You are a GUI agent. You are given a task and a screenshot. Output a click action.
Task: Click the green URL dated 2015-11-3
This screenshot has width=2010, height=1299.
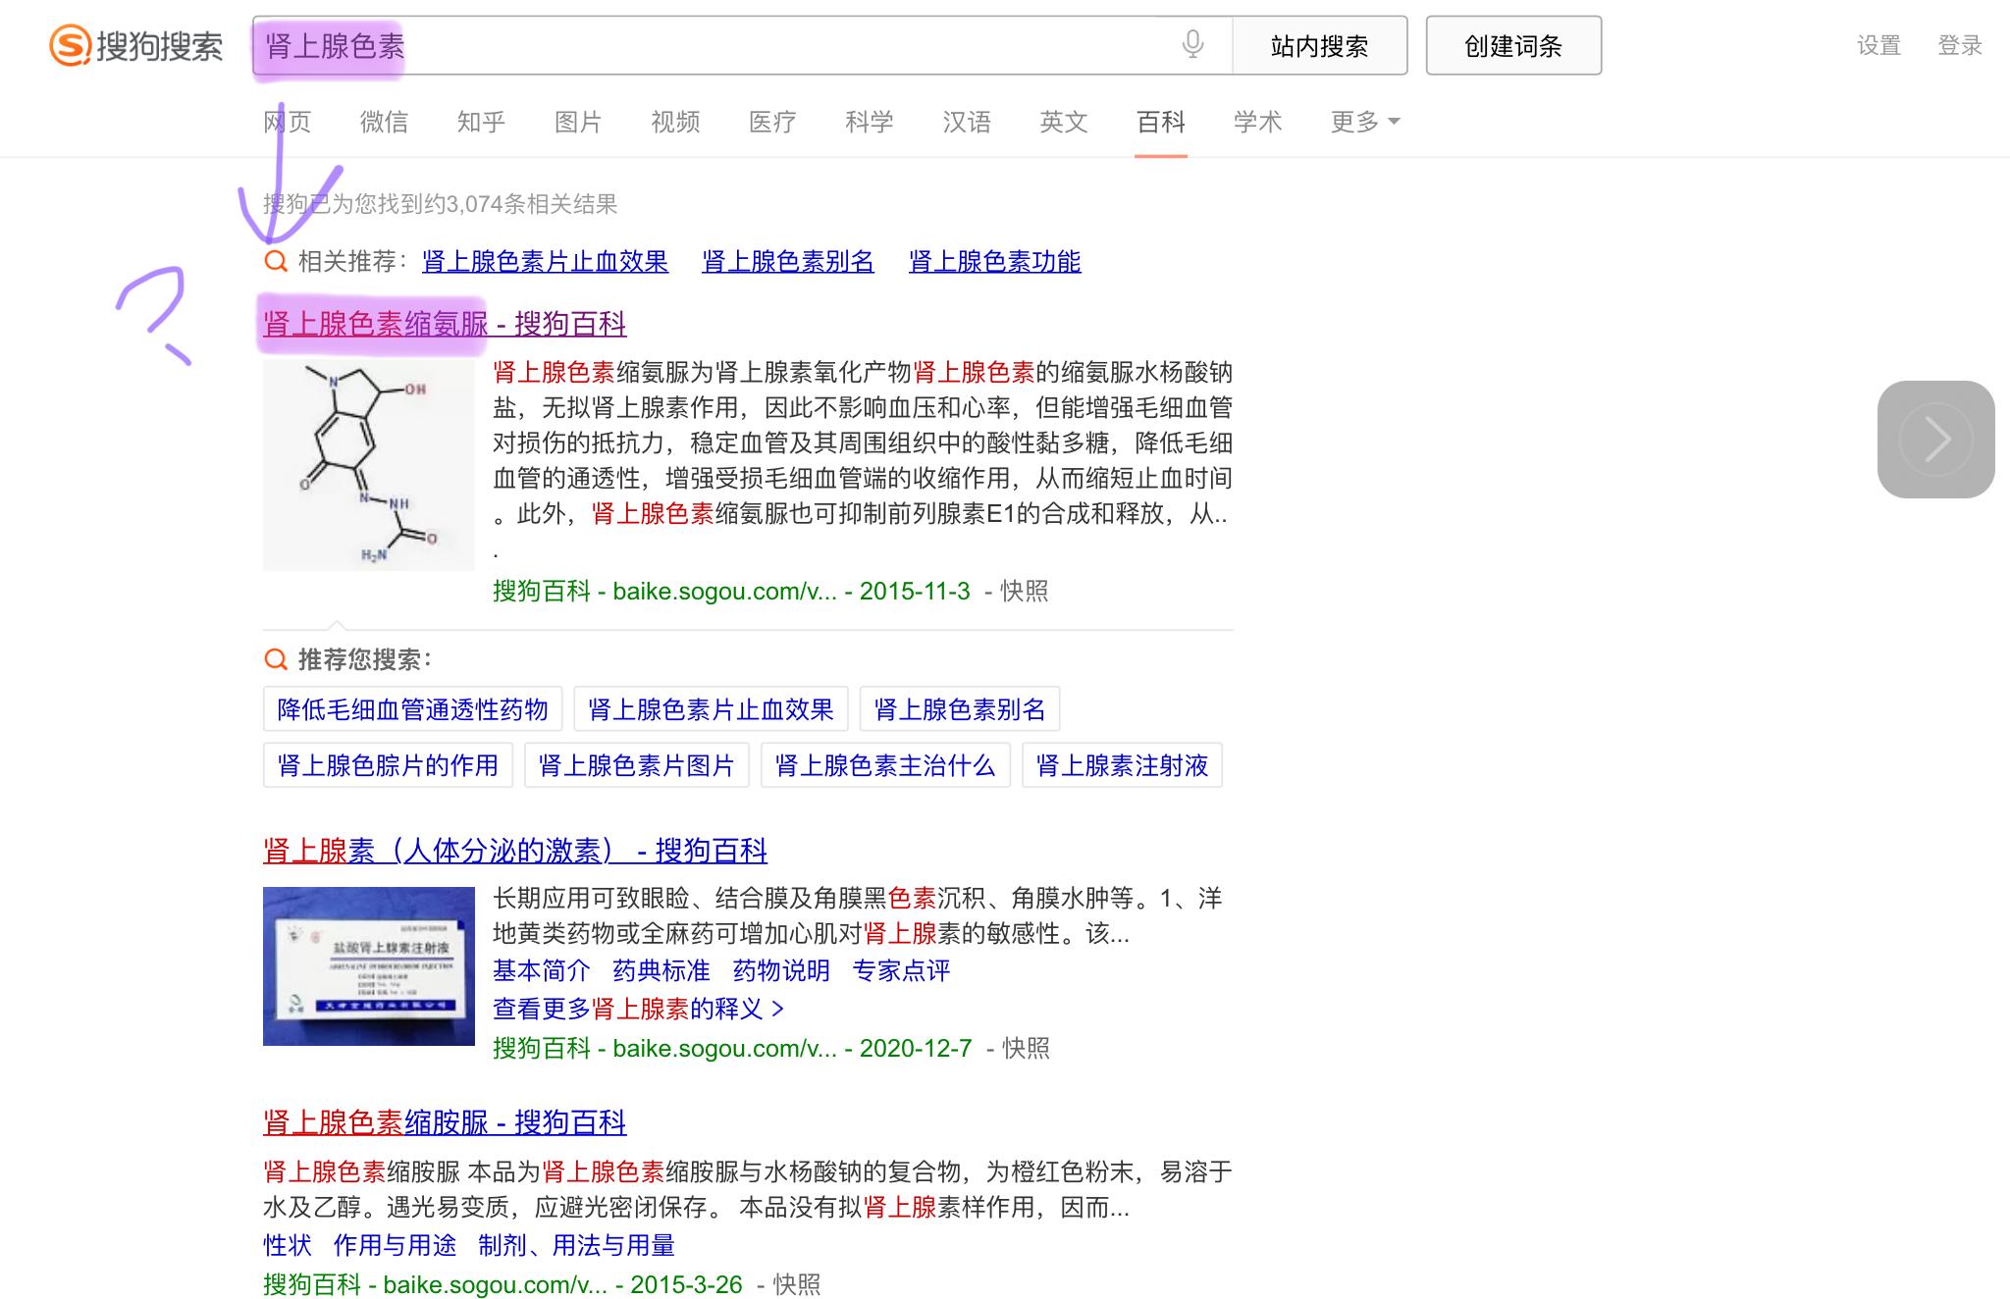coord(731,592)
